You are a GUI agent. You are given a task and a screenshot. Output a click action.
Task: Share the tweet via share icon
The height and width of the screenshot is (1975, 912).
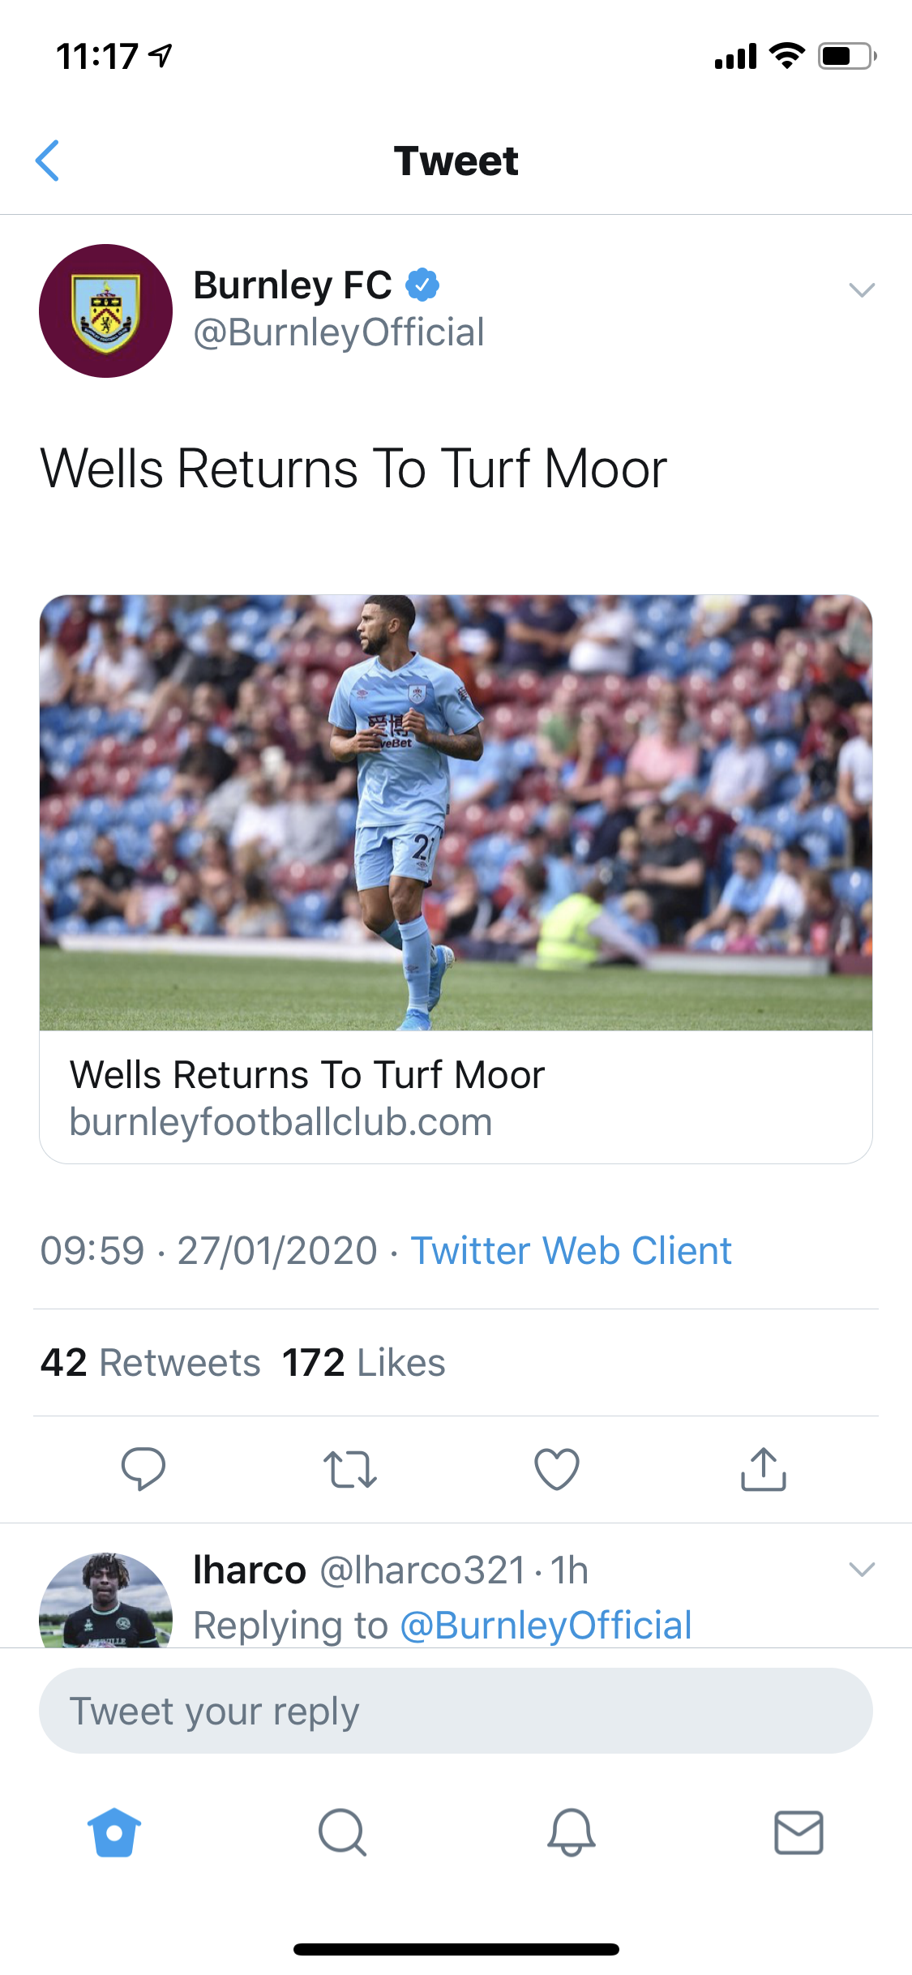pyautogui.click(x=763, y=1469)
